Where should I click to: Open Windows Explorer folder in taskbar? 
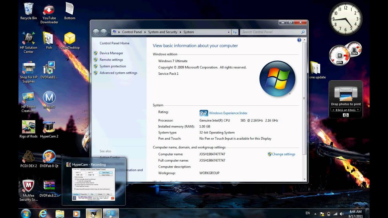[x=60, y=213]
